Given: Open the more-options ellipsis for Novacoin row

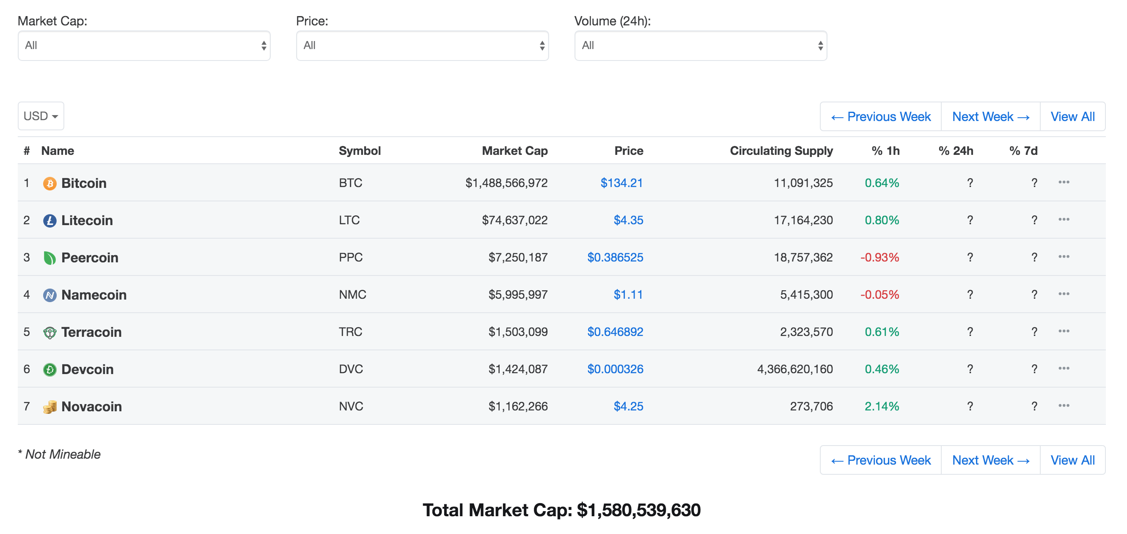Looking at the screenshot, I should (x=1064, y=405).
